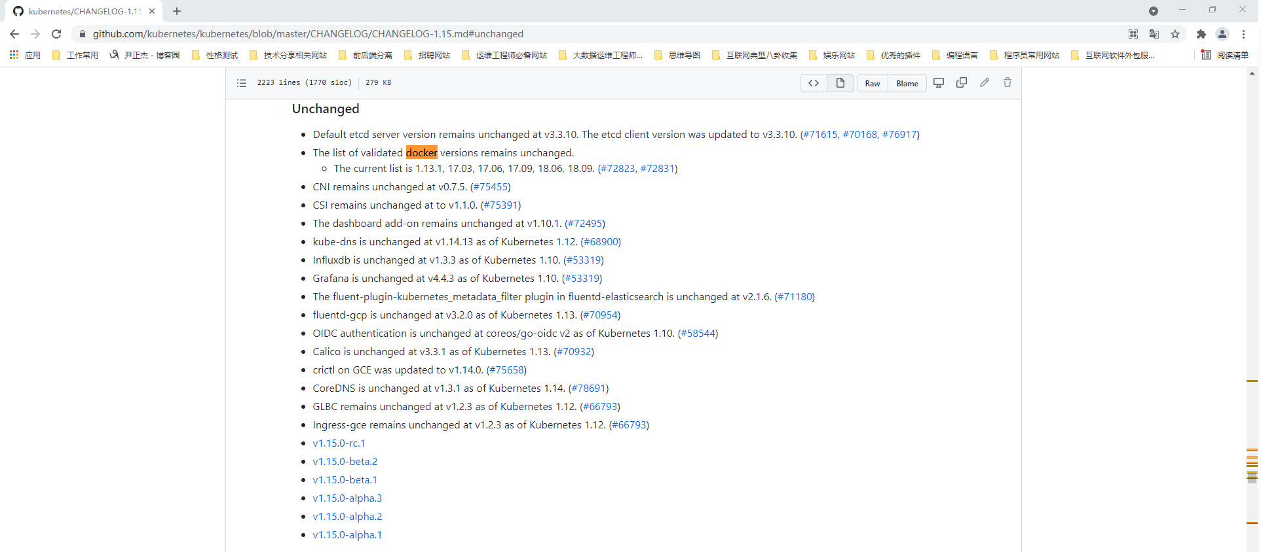Delete this file using trash icon
This screenshot has height=552, width=1261.
coord(1007,83)
